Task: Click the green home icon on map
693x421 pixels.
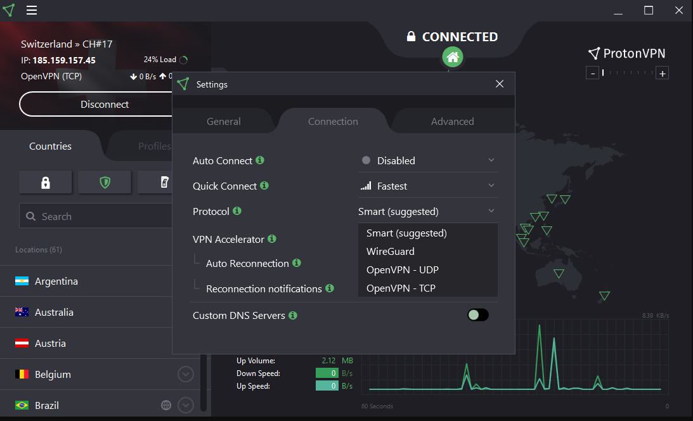Action: pos(452,58)
